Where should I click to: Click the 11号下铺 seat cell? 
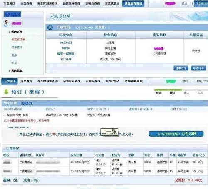click(183, 162)
